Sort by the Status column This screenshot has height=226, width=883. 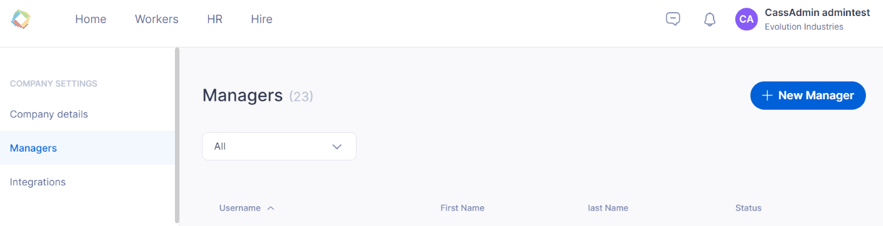[x=748, y=208]
